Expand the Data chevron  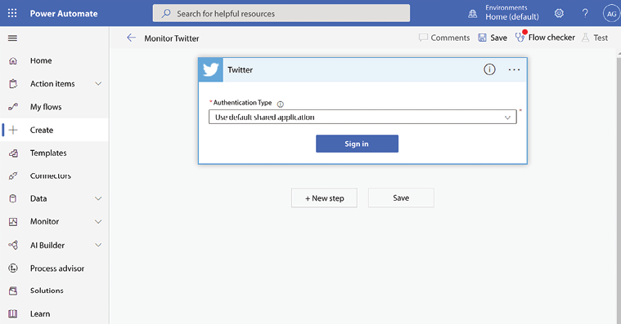(x=98, y=198)
